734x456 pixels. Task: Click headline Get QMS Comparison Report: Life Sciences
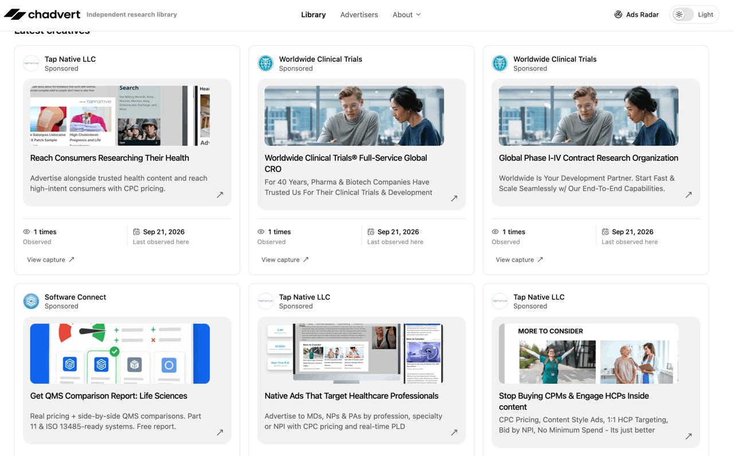[x=108, y=396]
